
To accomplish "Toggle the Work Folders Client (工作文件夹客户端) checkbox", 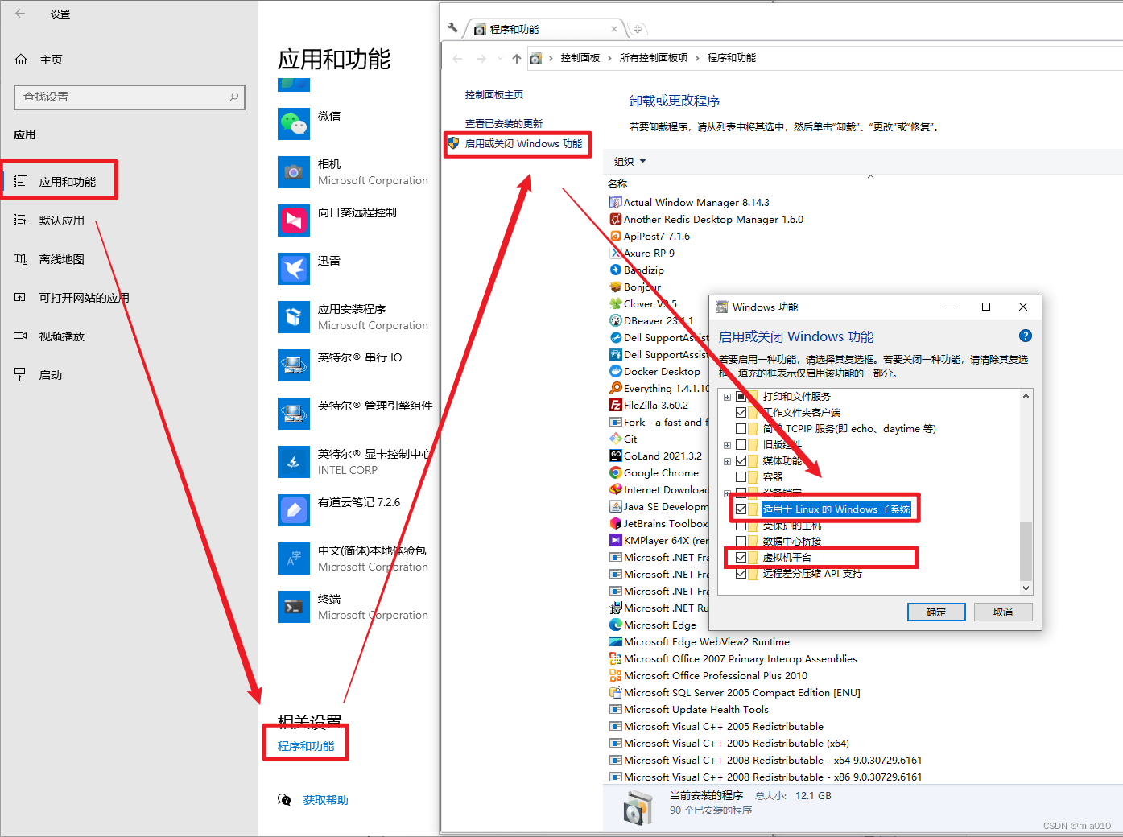I will 741,412.
